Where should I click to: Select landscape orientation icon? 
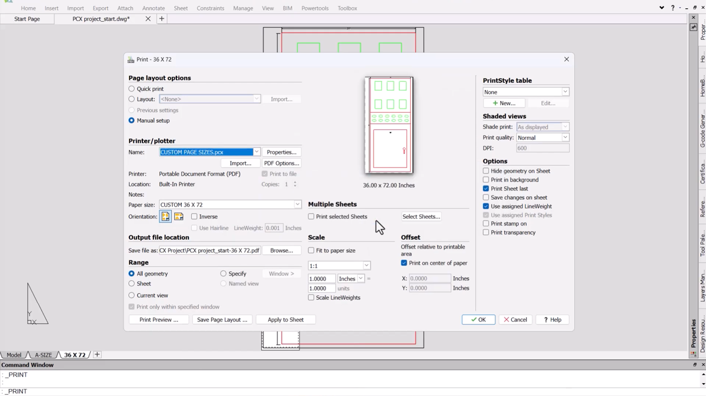coord(178,217)
